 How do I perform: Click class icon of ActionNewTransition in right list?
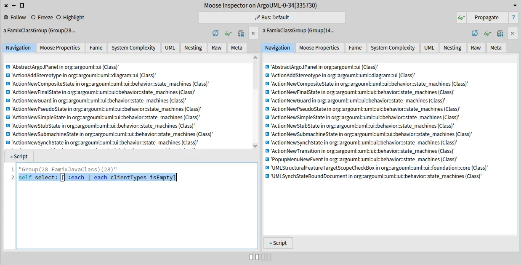(267, 151)
